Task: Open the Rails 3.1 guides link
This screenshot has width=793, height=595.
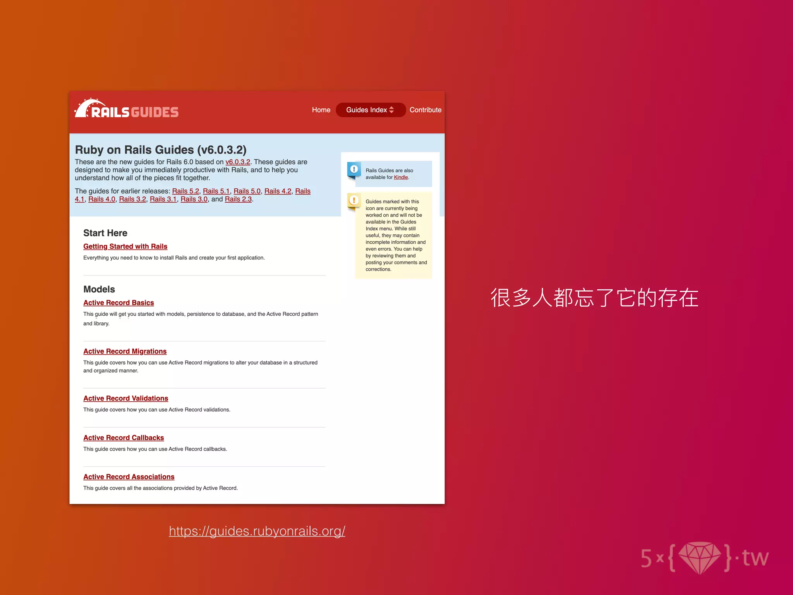Action: tap(163, 199)
